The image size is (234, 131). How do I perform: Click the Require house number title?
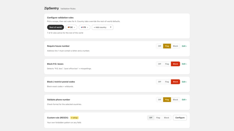point(58,46)
